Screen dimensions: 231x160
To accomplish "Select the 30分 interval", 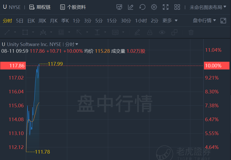I will tap(126, 21).
